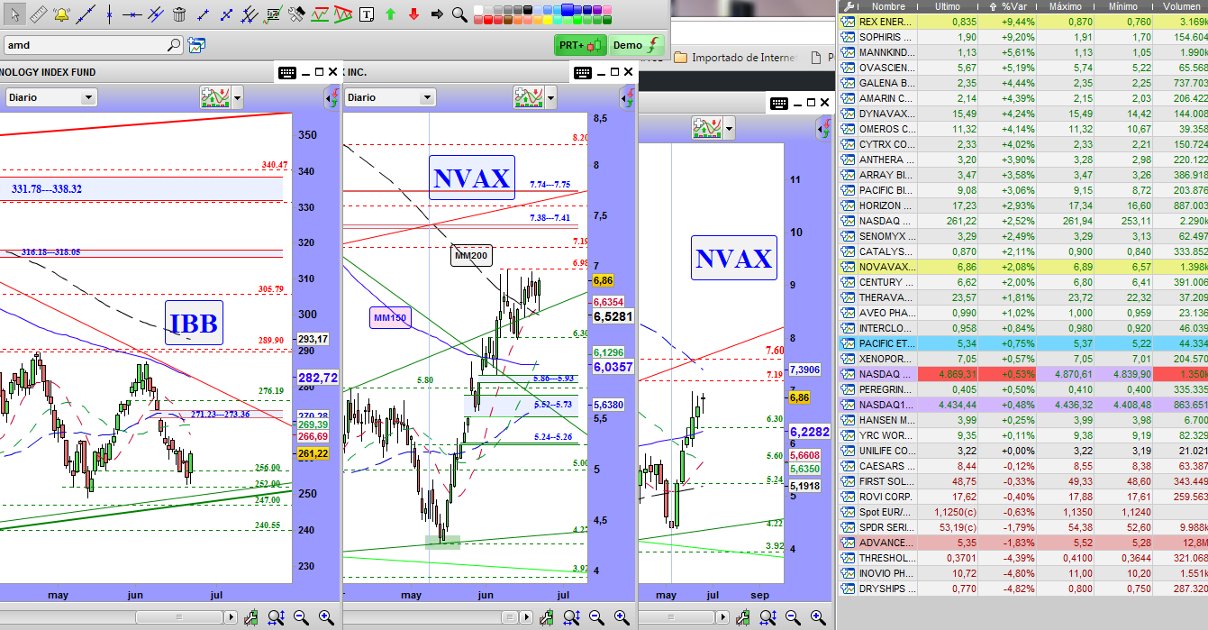Viewport: 1208px width, 630px height.
Task: Pick the ruler measurement tool
Action: coord(38,14)
